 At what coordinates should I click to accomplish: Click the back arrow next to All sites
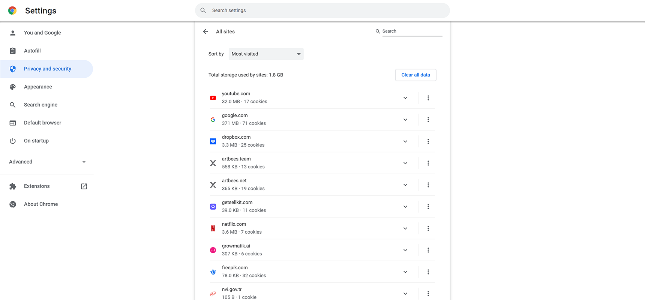[205, 31]
